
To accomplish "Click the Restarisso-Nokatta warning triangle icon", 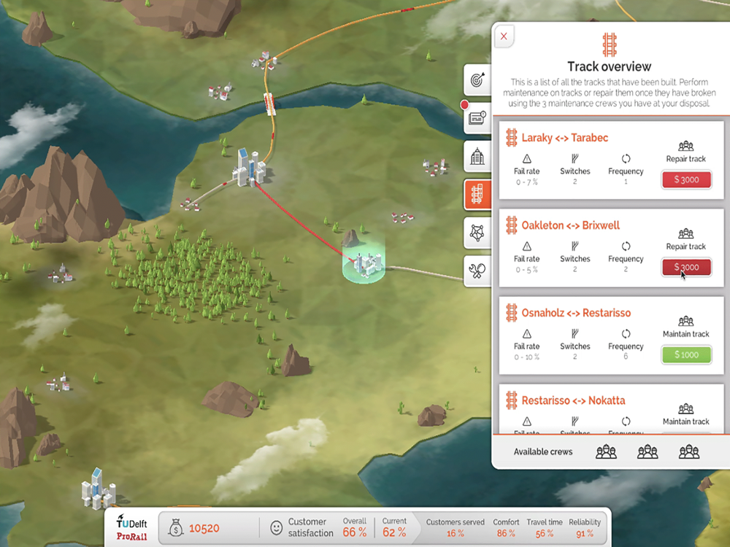I will (x=526, y=421).
